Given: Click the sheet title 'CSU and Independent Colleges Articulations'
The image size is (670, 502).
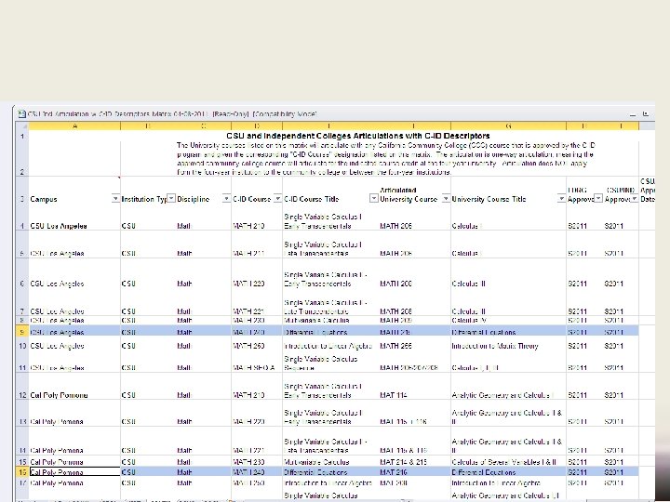Looking at the screenshot, I should 358,136.
